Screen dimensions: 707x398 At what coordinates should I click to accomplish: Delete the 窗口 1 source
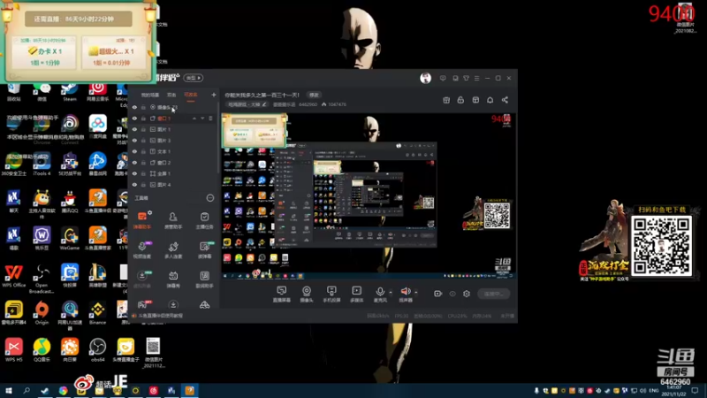(210, 119)
